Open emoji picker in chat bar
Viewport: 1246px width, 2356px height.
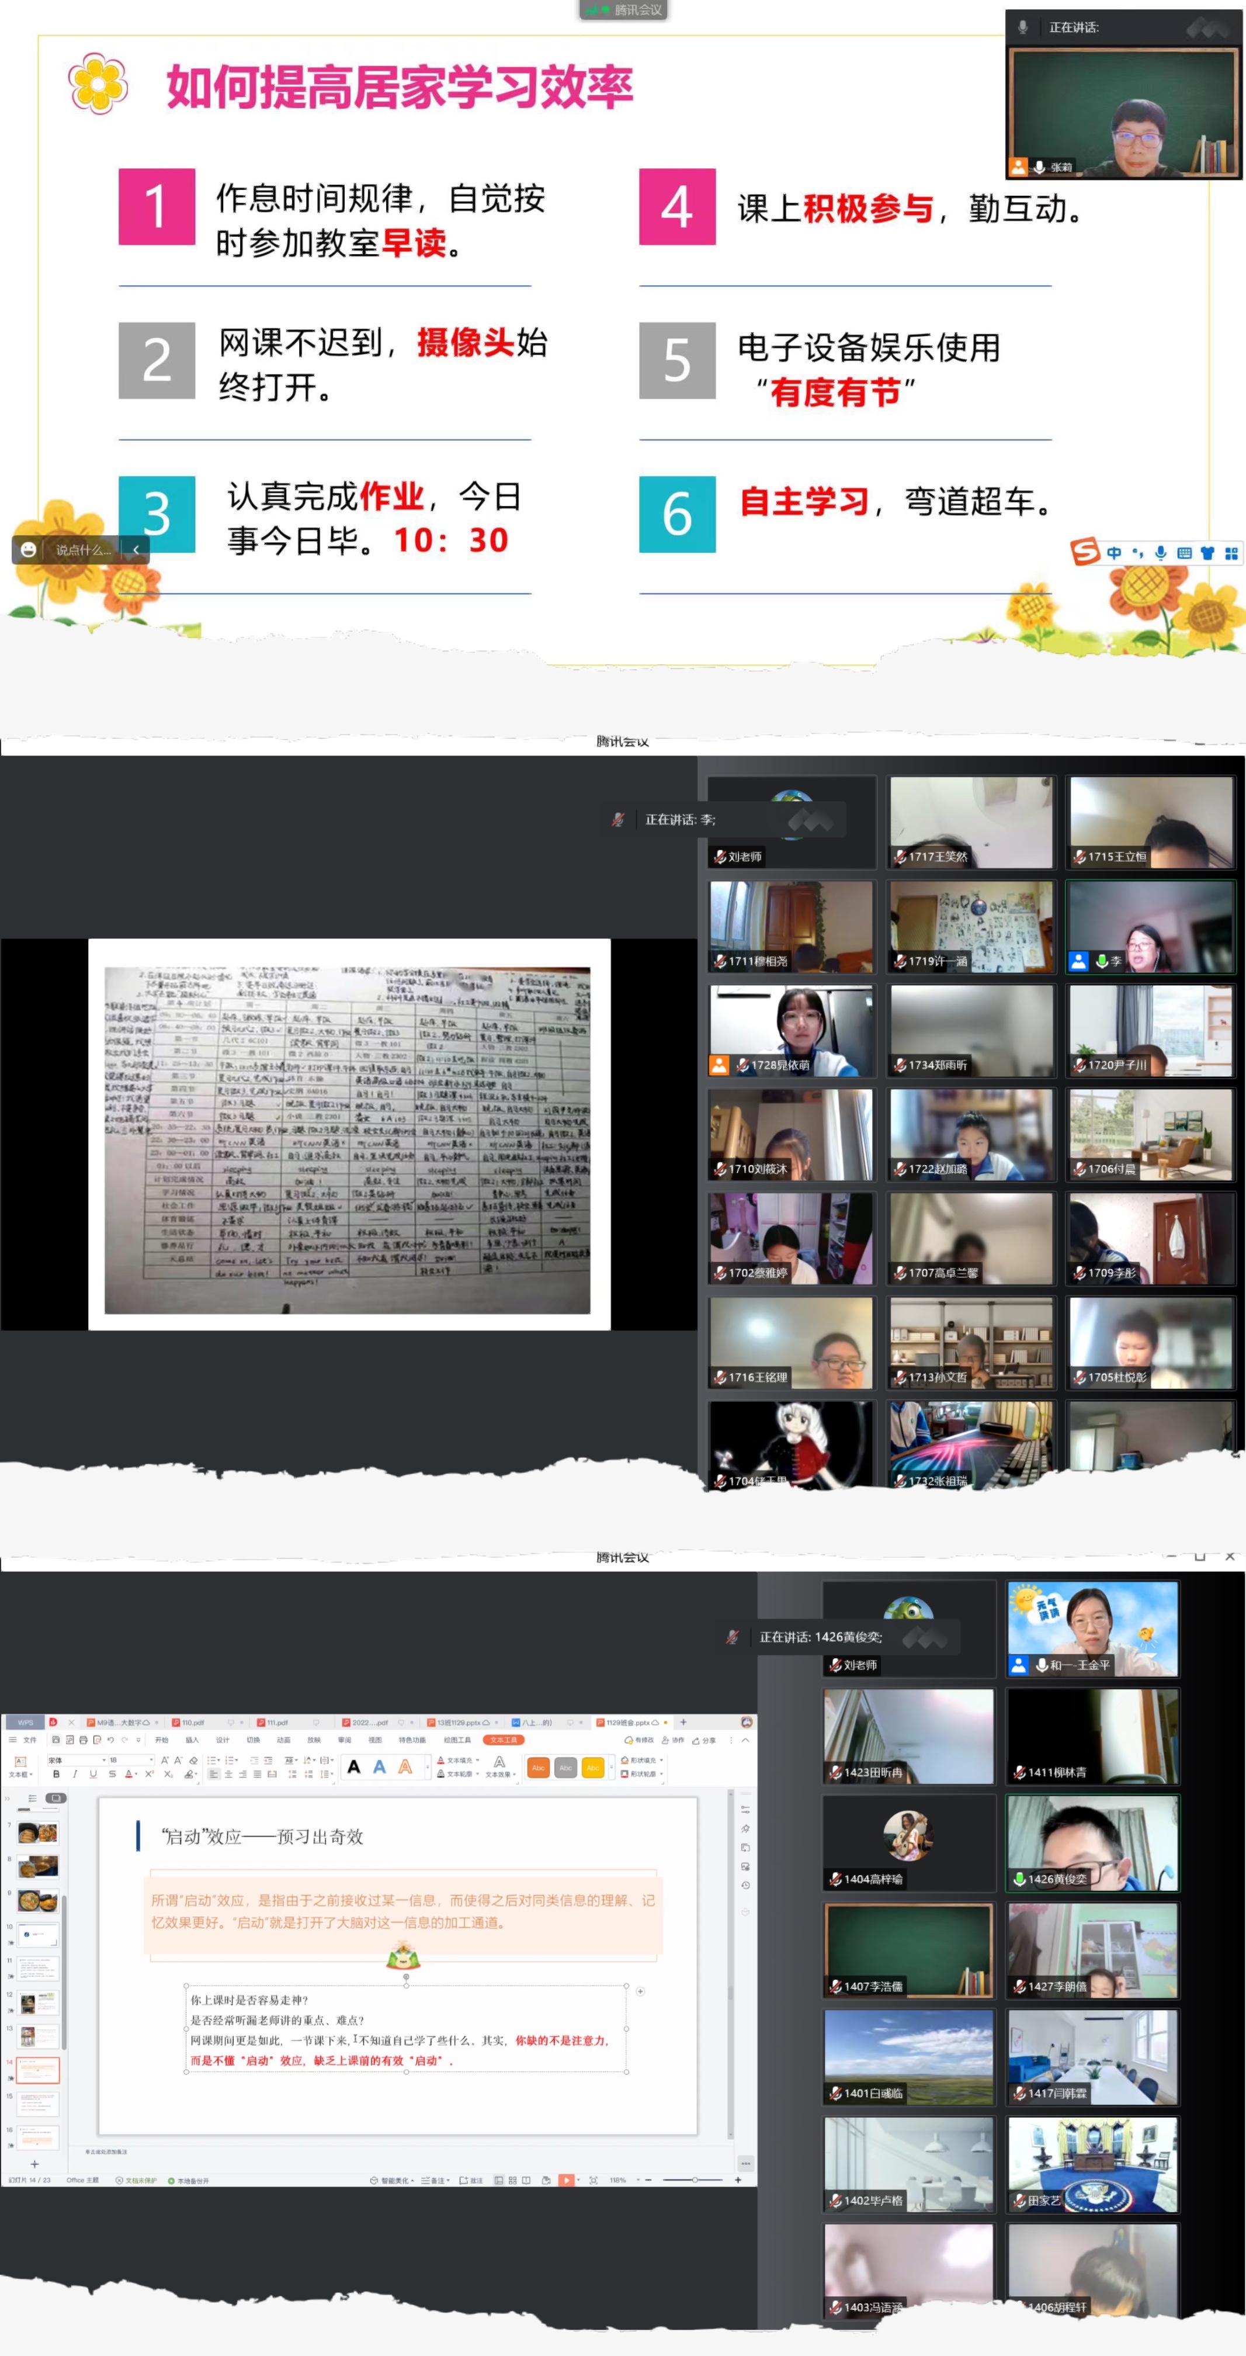(29, 549)
